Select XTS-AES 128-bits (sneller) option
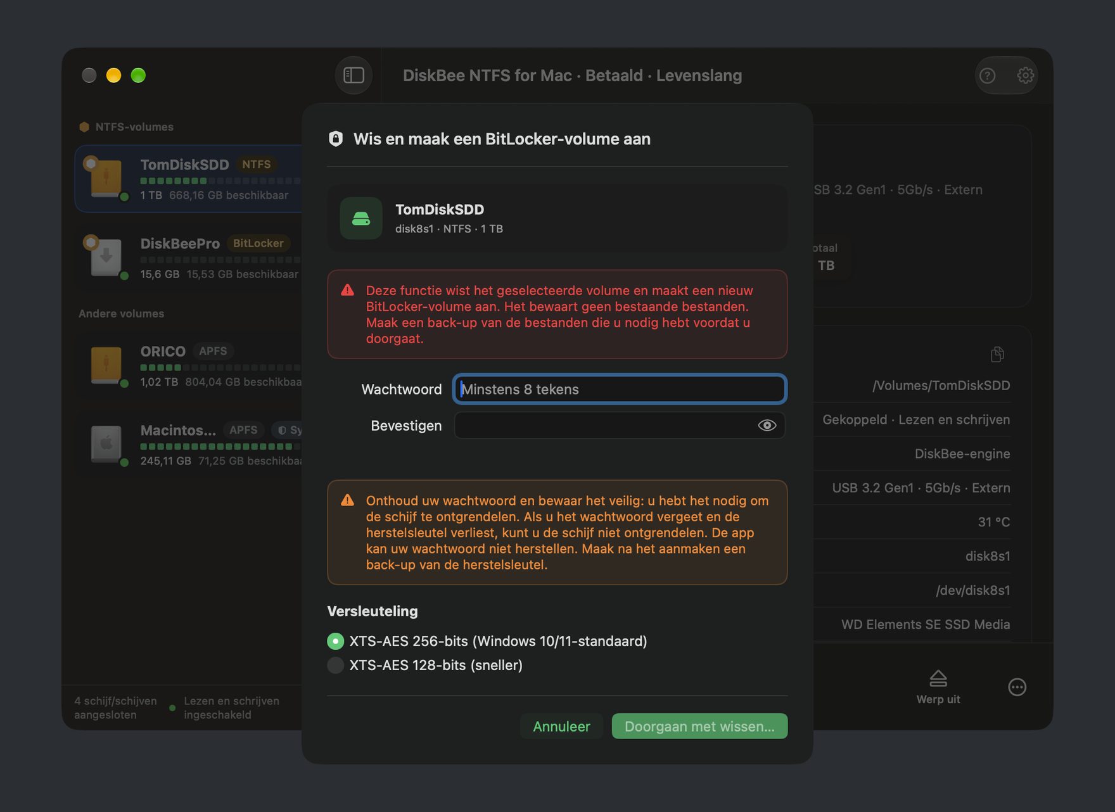The width and height of the screenshot is (1115, 812). tap(335, 665)
